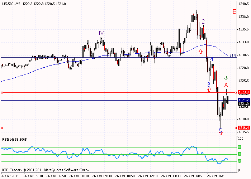
Task: Click the XTB-Trader copyright text
Action: [45, 170]
